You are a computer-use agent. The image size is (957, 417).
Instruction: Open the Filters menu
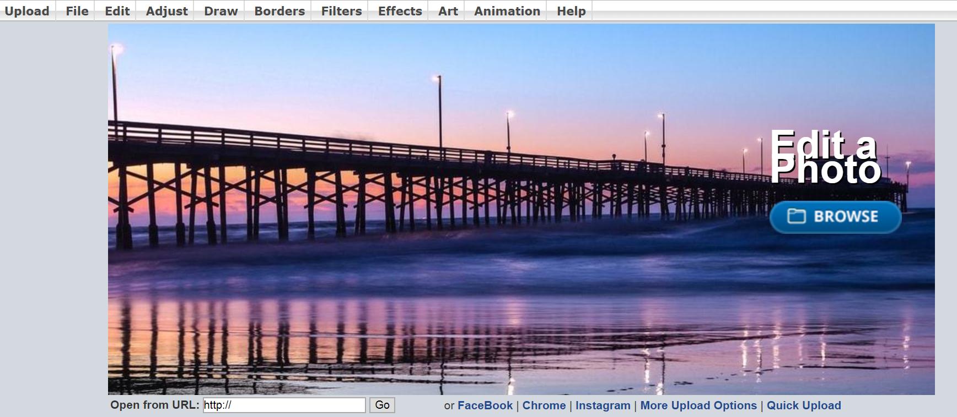click(341, 11)
